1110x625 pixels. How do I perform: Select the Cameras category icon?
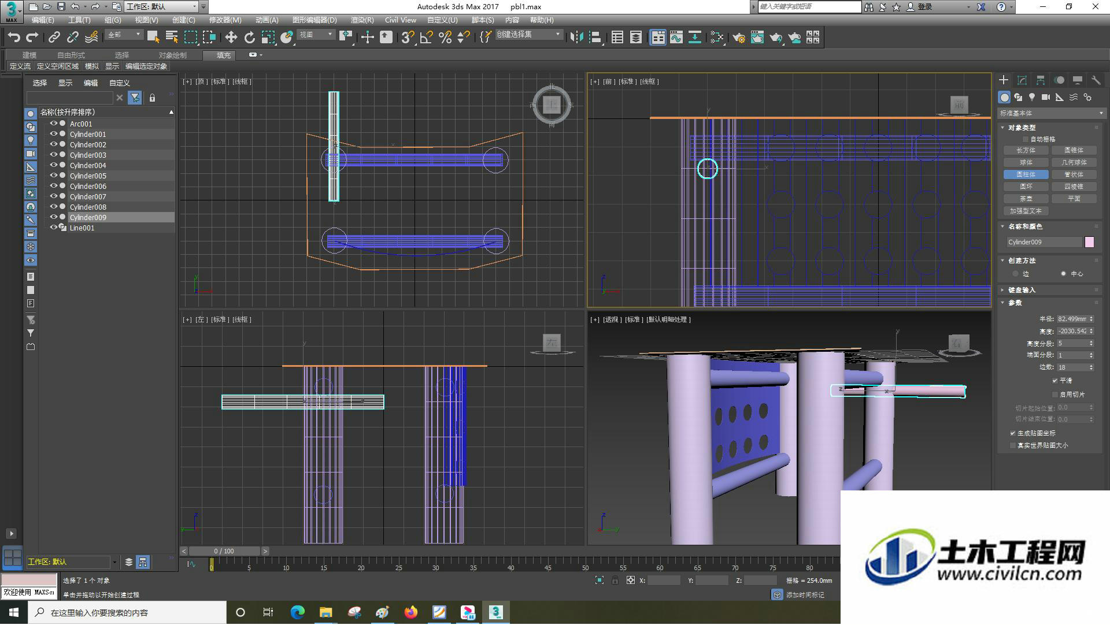tap(1046, 97)
